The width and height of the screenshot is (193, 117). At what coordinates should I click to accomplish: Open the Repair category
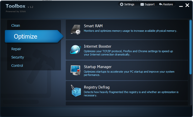(x=16, y=49)
